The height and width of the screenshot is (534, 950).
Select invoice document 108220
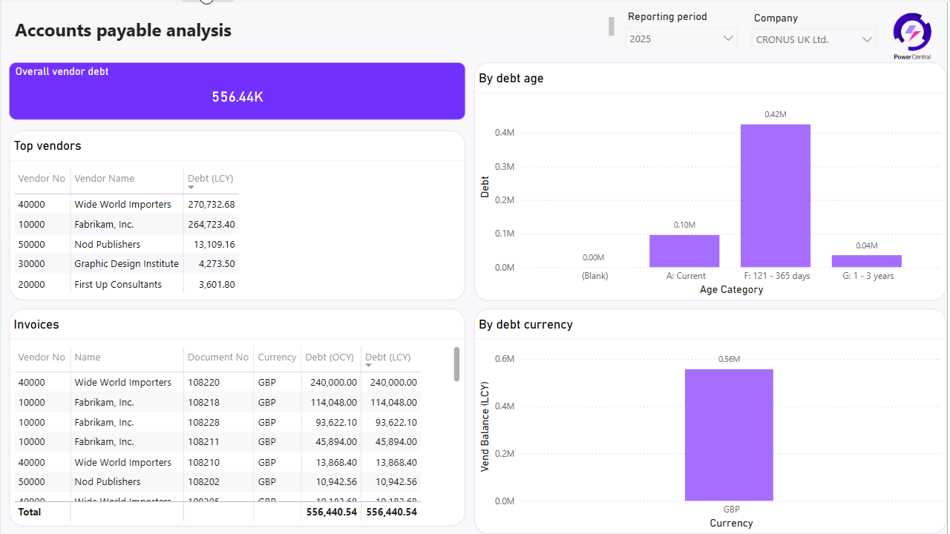[x=203, y=383]
